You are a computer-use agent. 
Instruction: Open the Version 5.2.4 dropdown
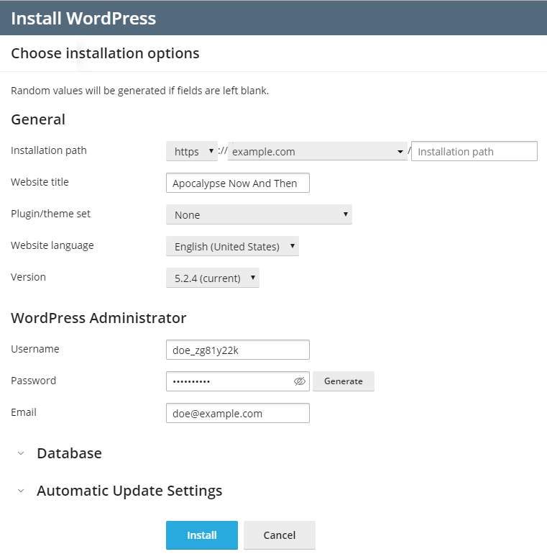212,278
